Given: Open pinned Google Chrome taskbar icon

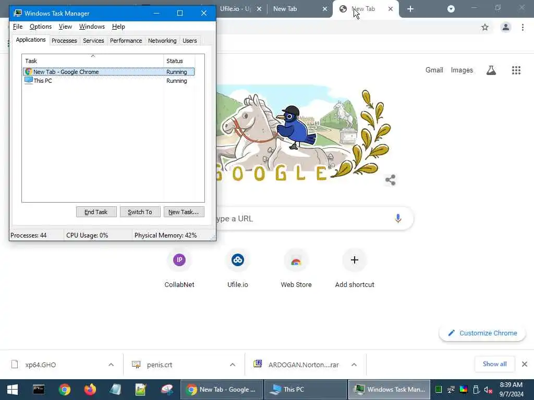Looking at the screenshot, I should coord(64,390).
